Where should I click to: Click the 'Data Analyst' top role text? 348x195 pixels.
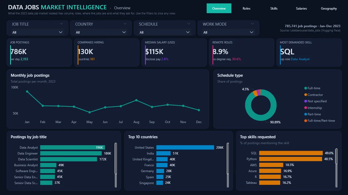(x=300, y=59)
